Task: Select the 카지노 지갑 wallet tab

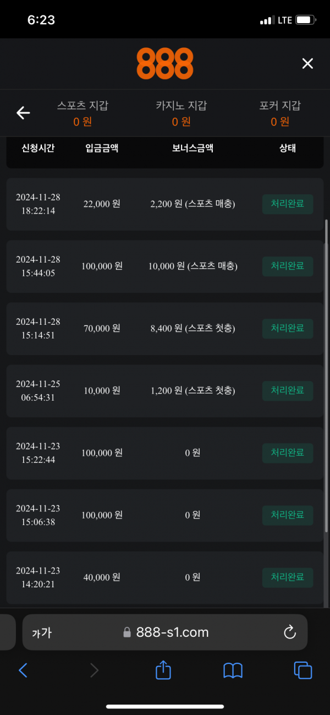Action: (182, 113)
